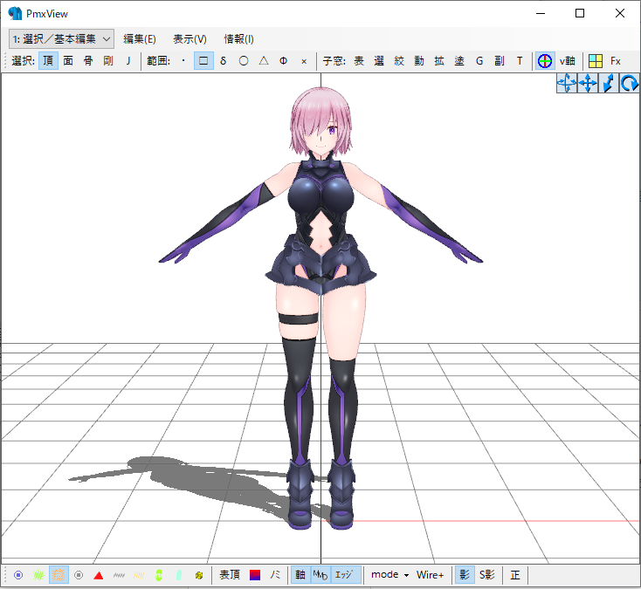Viewport: 641px width, 589px height.
Task: Click the Fx button in toolbar
Action: (x=616, y=61)
